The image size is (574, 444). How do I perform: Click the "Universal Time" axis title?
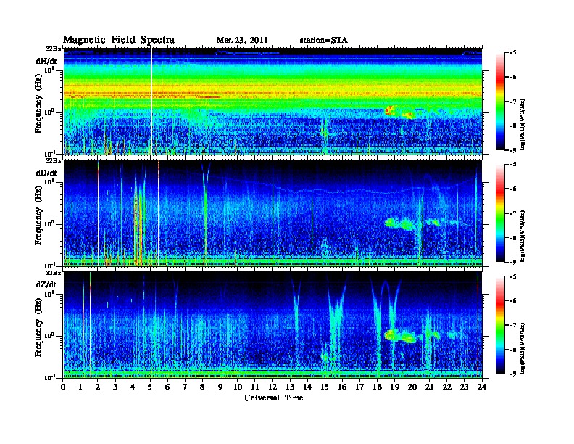(x=273, y=398)
